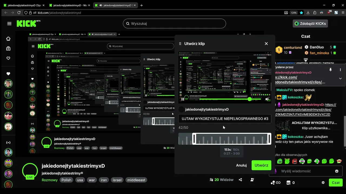
Task: Open Firefox application menu
Action: click(342, 13)
